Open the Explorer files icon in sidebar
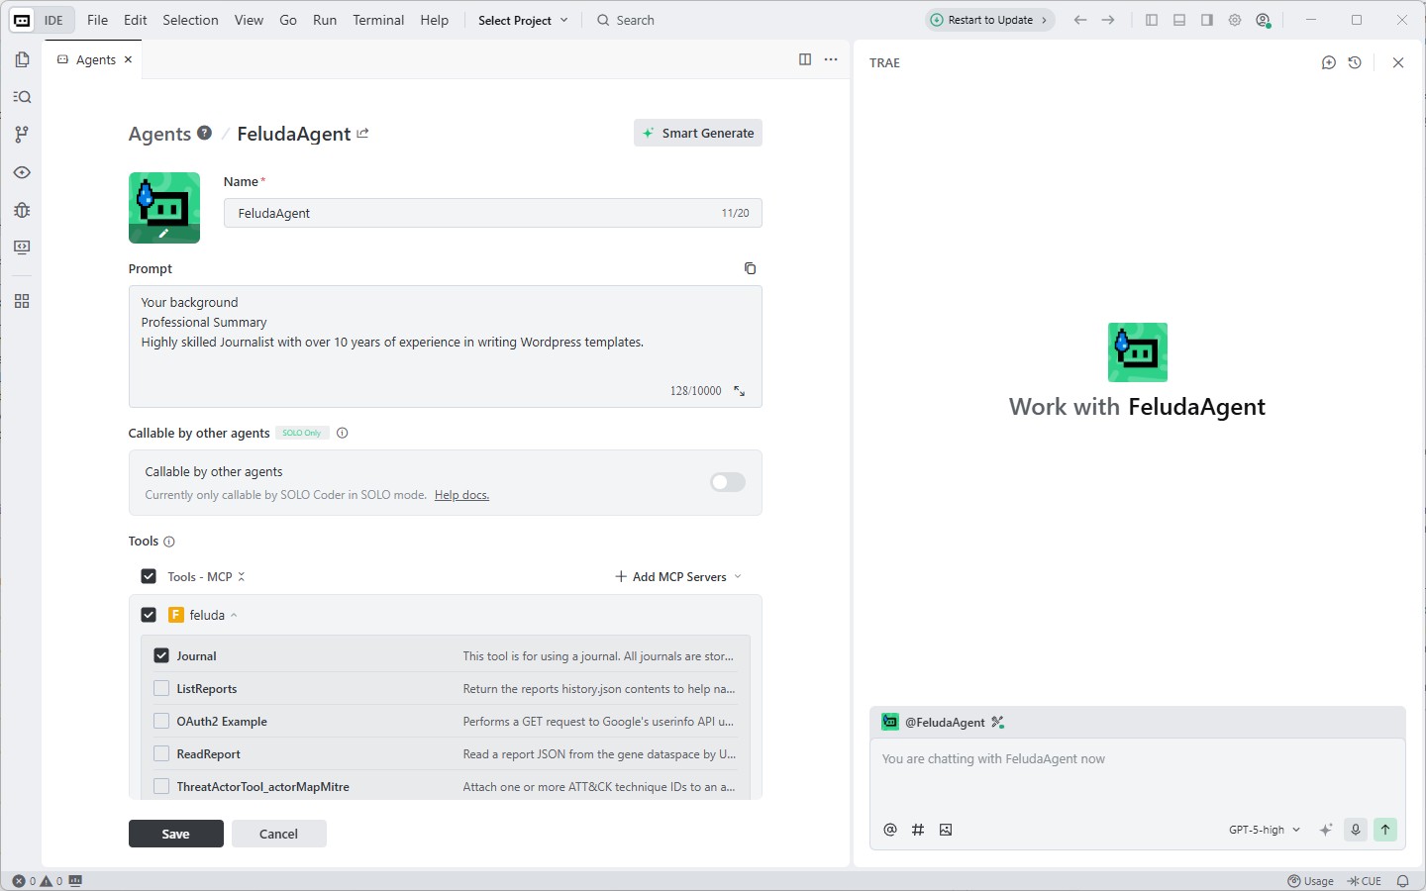This screenshot has width=1426, height=891. point(22,59)
